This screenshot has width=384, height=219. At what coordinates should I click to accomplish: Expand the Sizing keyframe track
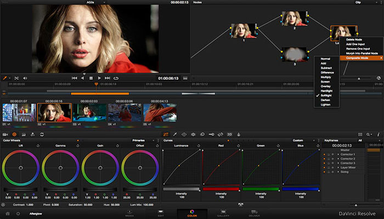338,172
